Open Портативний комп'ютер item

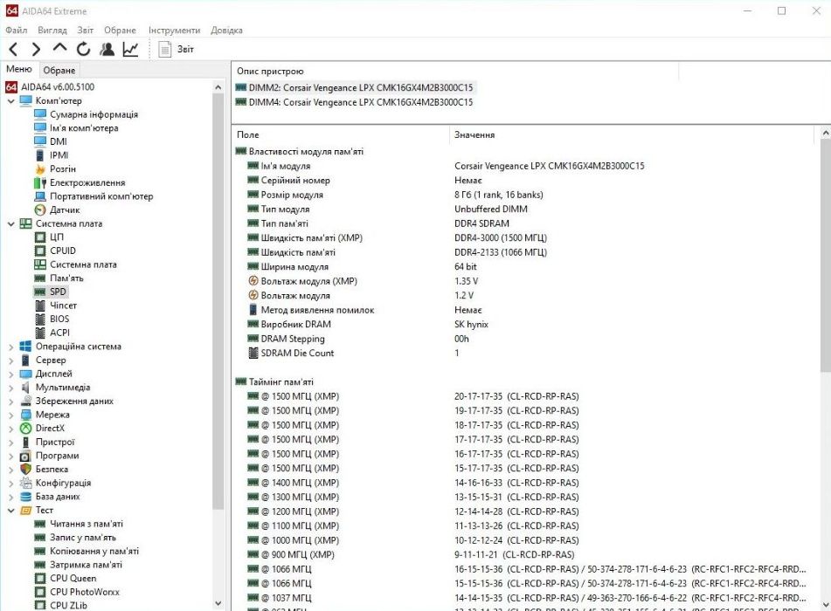pyautogui.click(x=101, y=196)
